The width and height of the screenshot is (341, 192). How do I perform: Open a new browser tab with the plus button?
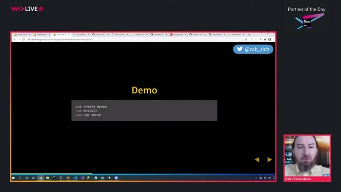coord(249,34)
